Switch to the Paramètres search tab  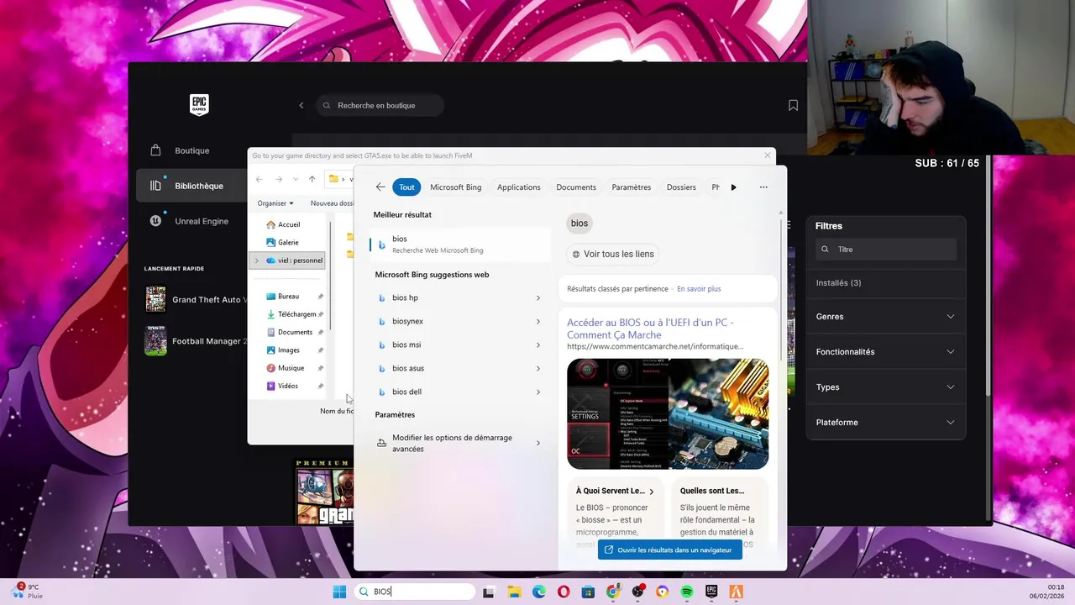(x=632, y=187)
